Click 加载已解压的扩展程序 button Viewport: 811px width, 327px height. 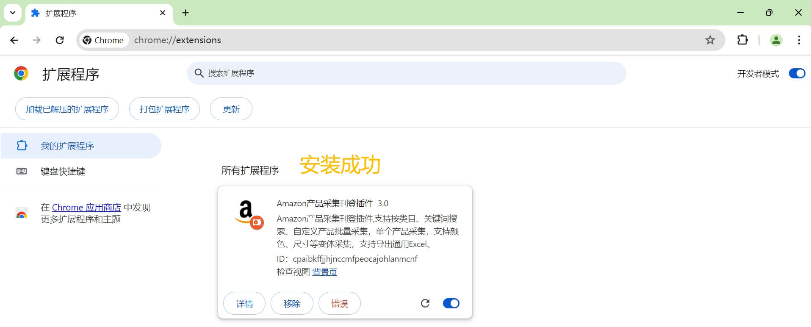coord(67,109)
